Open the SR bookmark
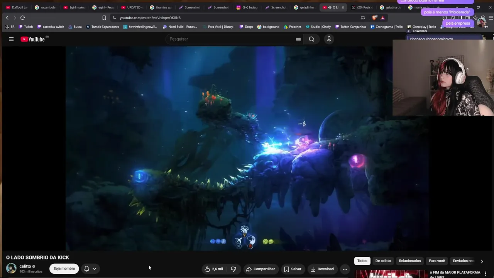Screen dimensions: 494x278 pyautogui.click(x=10, y=27)
